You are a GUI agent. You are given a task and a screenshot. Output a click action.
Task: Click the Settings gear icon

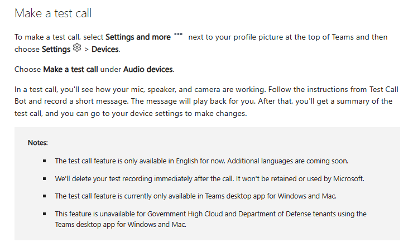click(x=77, y=47)
